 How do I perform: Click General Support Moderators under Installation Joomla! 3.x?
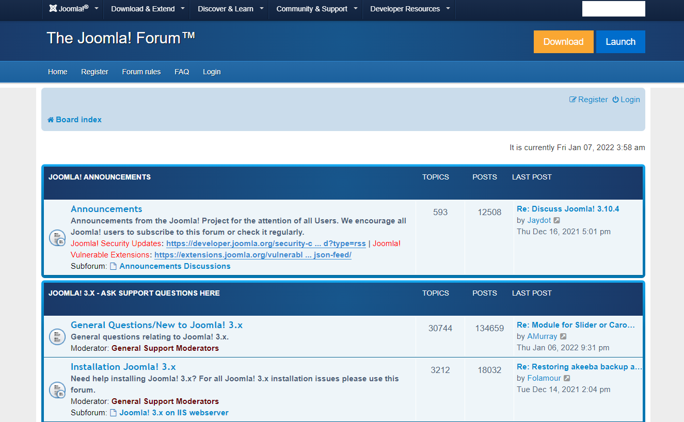[x=165, y=401]
